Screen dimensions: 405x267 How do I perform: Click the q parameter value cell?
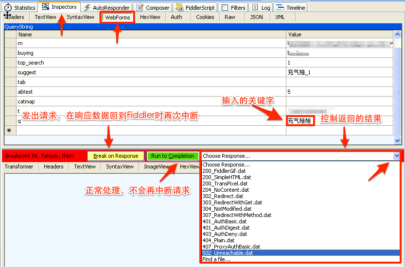[x=340, y=121]
